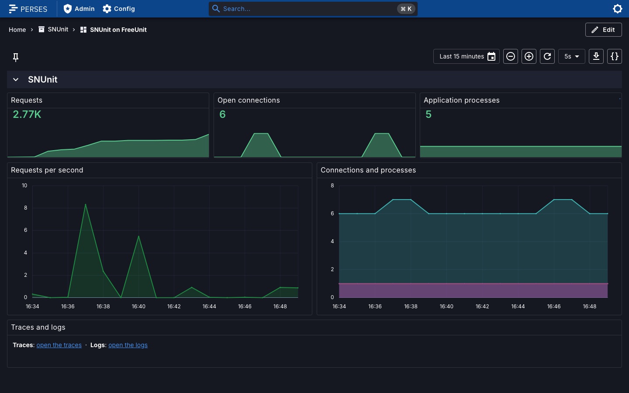Download the dashboard
The image size is (629, 393).
coord(596,56)
